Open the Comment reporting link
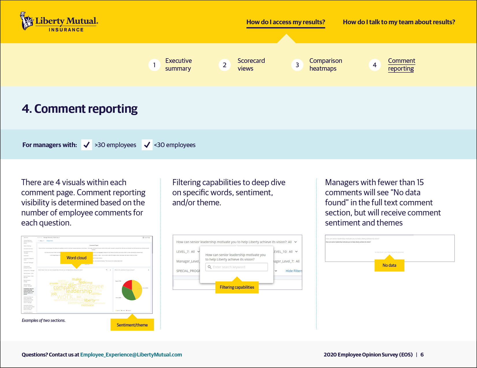The width and height of the screenshot is (477, 368). (402, 65)
